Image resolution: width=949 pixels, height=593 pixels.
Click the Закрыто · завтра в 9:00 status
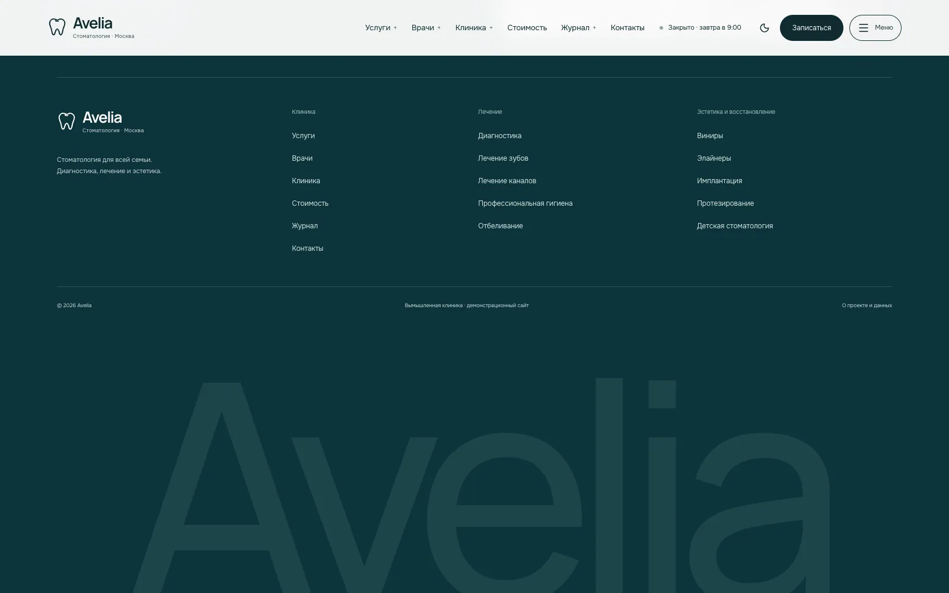pyautogui.click(x=700, y=27)
